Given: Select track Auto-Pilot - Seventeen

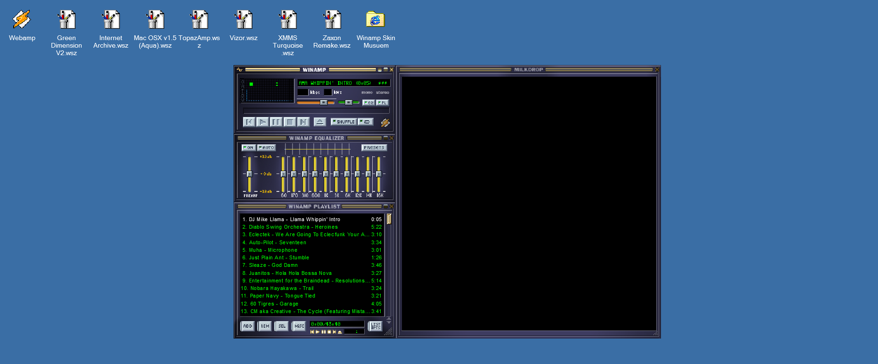Looking at the screenshot, I should pos(312,242).
